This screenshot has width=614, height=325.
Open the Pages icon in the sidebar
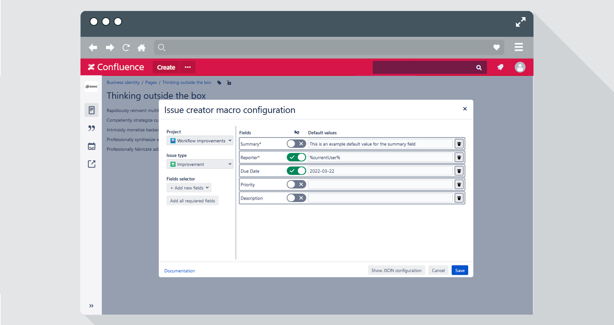click(92, 110)
